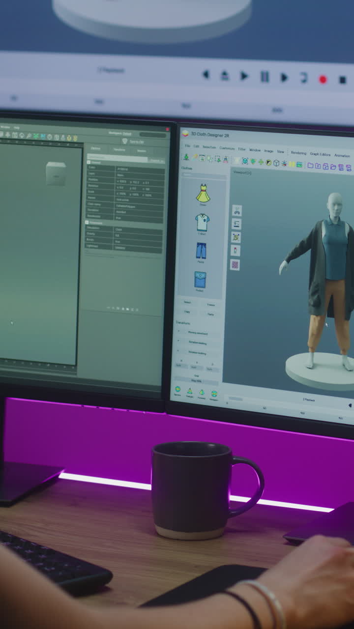The image size is (354, 629).
Task: Click the black and yellow circle toolbar icon
Action: pyautogui.click(x=268, y=162)
